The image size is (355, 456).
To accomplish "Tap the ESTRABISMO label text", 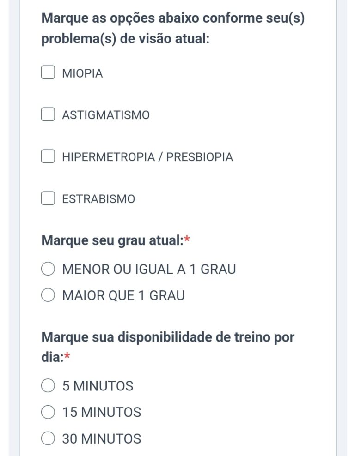I will [98, 199].
